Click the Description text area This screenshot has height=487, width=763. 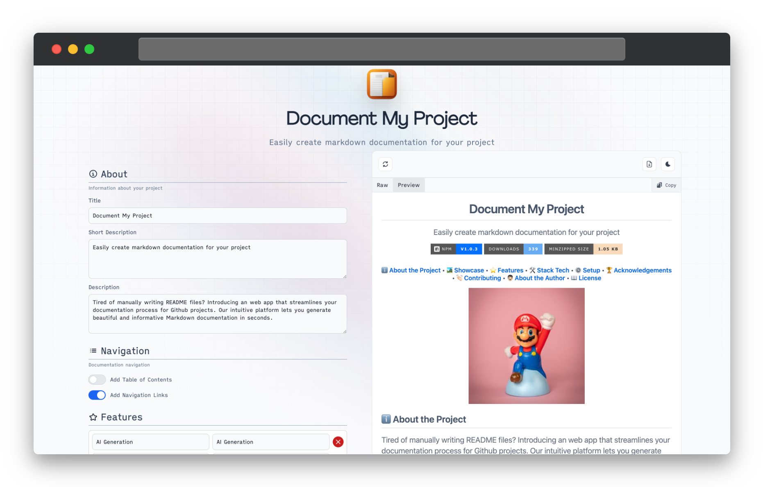[218, 314]
